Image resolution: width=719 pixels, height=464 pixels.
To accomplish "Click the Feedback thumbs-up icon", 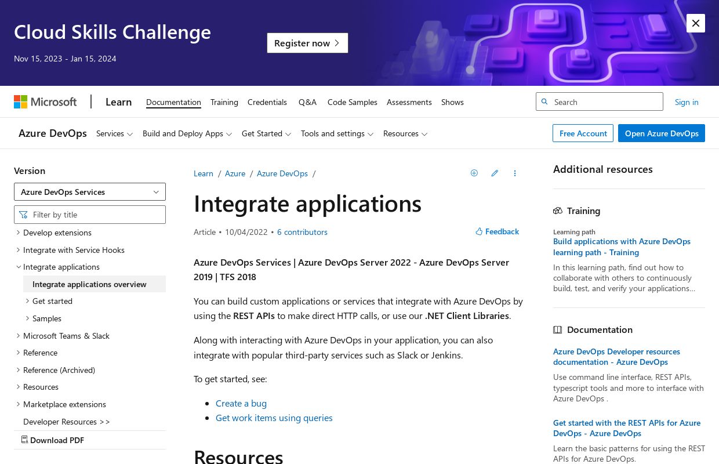I will coord(479,231).
